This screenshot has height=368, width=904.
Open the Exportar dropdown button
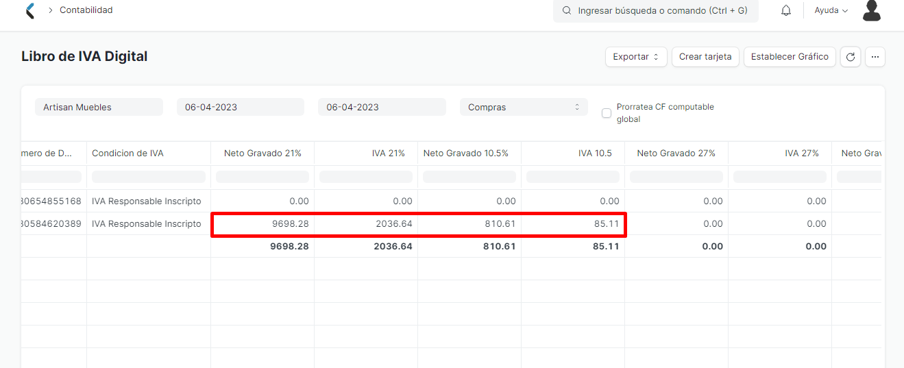[636, 57]
